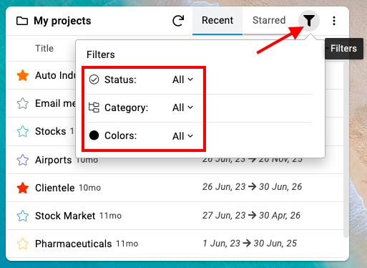Open the Clientele project
Screen dimensions: 367x268
[x=55, y=188]
